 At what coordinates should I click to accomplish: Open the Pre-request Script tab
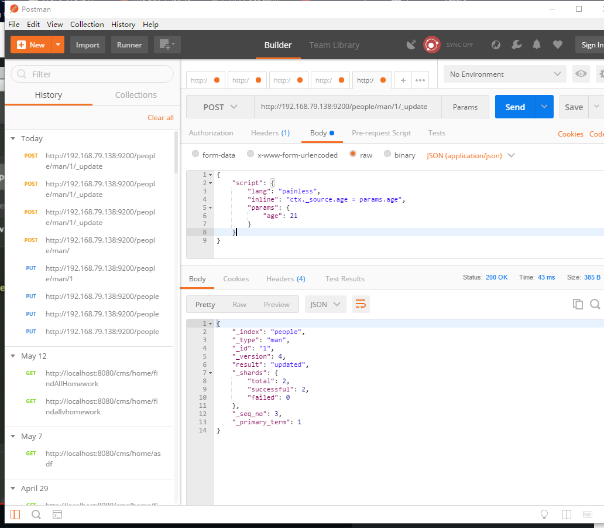381,133
